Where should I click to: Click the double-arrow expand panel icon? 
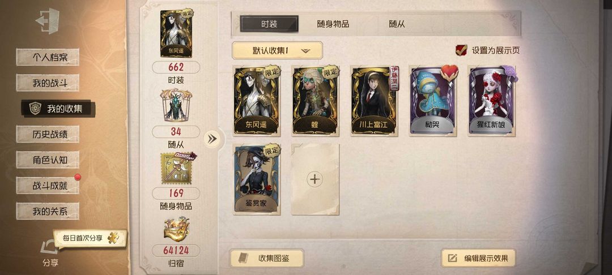[212, 139]
